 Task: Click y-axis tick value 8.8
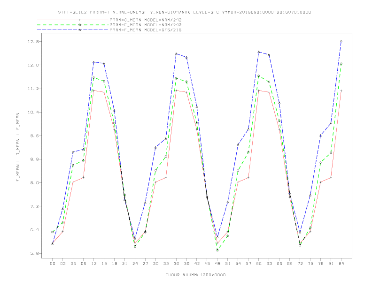[34, 159]
